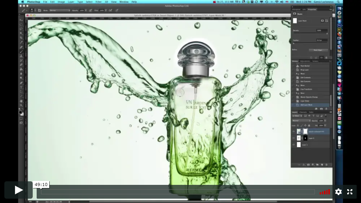The width and height of the screenshot is (361, 203).
Task: Open the Layer menu
Action: (x=71, y=2)
